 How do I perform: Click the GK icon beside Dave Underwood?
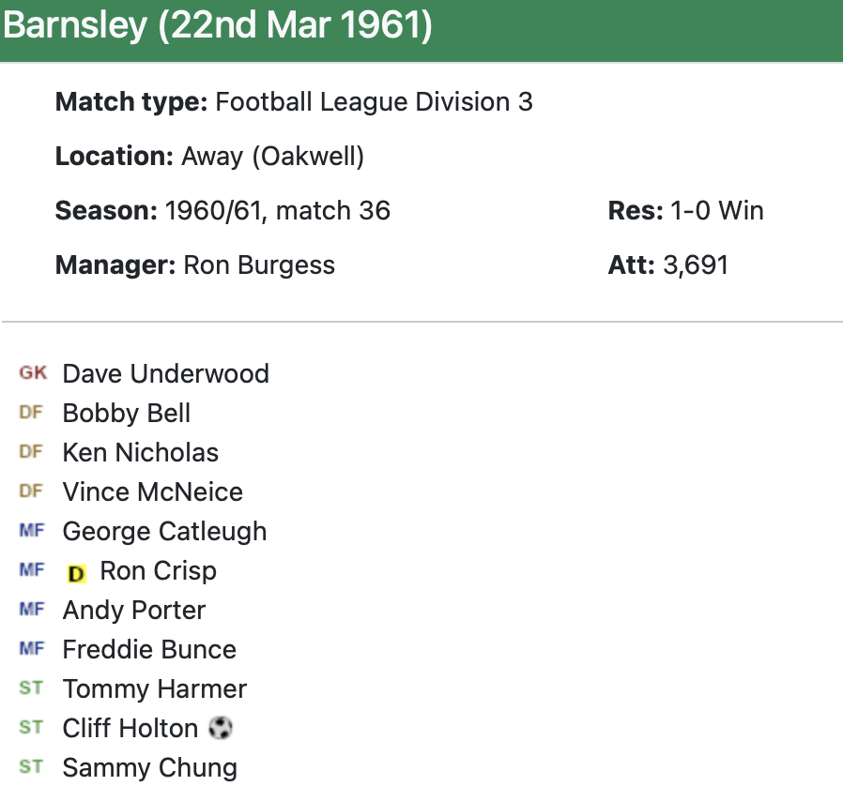(x=32, y=373)
